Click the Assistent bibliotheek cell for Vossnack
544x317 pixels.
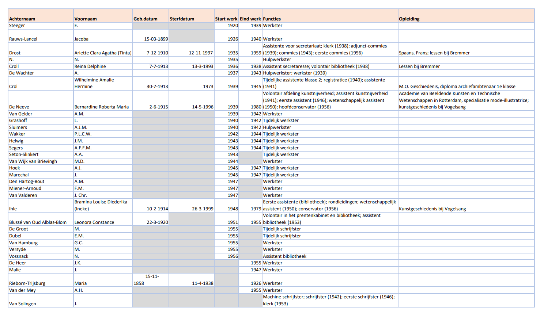[x=285, y=256]
